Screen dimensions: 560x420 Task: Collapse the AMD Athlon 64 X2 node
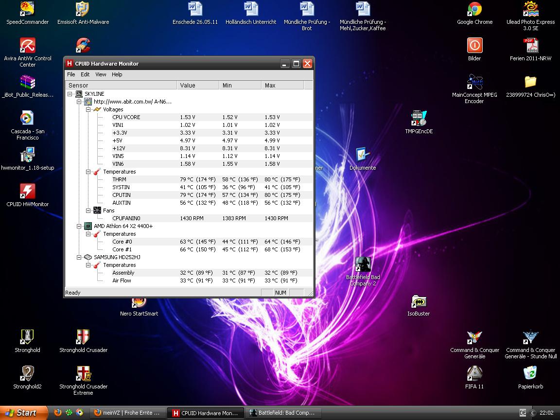click(79, 226)
